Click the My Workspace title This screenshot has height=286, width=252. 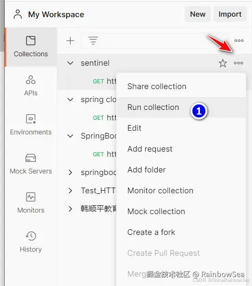56,15
